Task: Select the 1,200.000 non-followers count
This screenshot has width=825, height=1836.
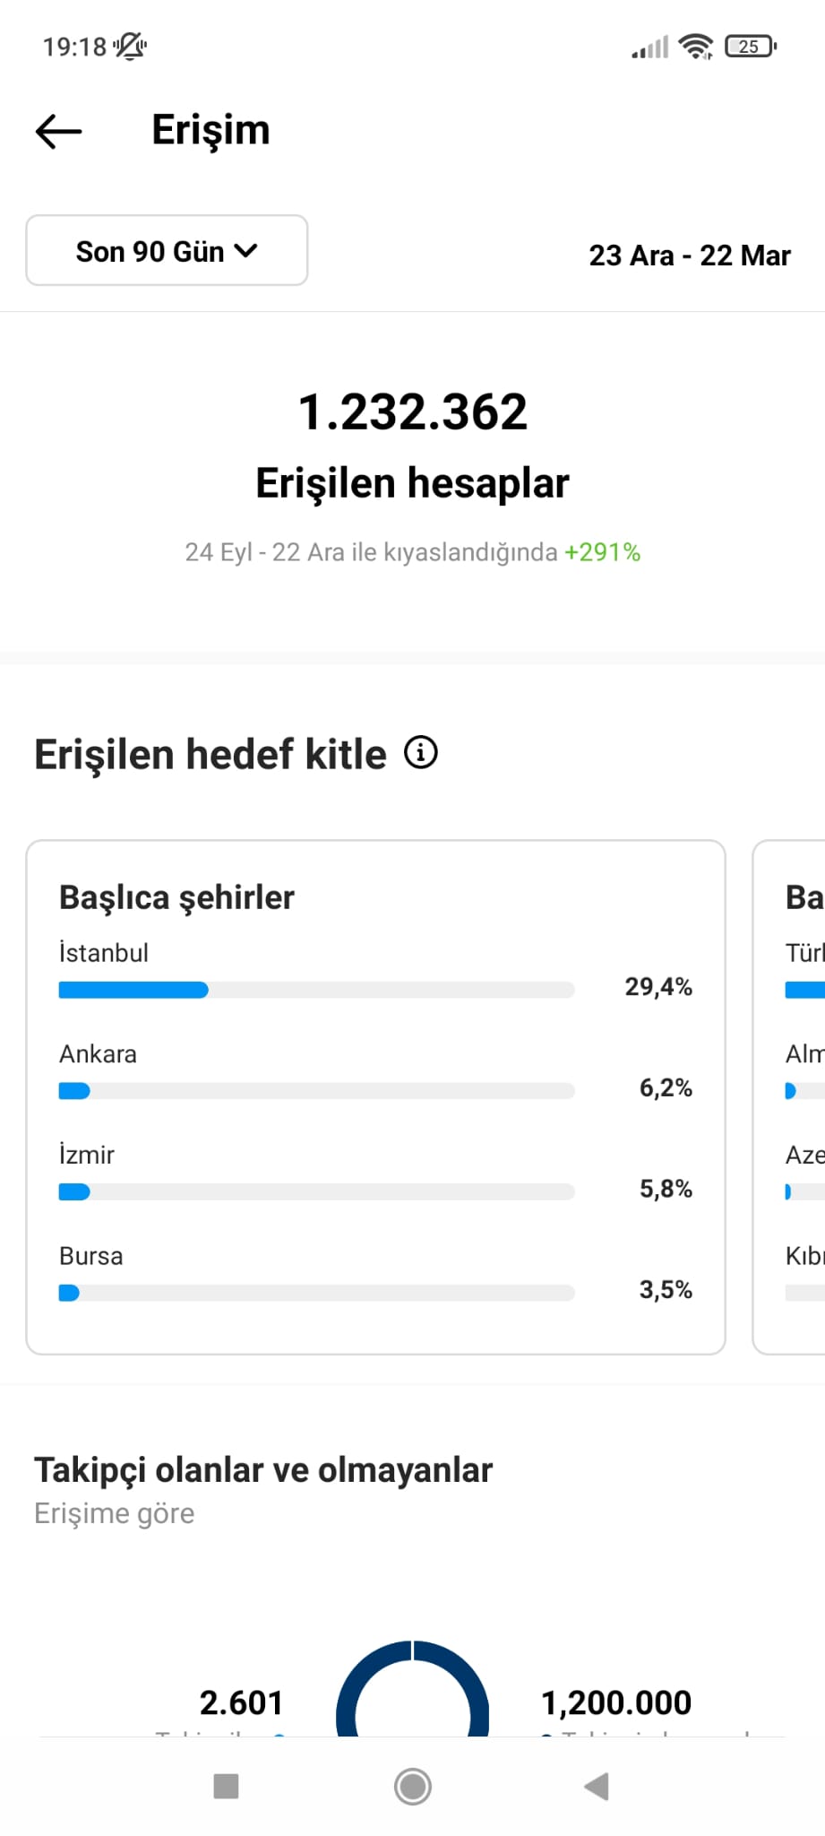Action: point(616,1702)
